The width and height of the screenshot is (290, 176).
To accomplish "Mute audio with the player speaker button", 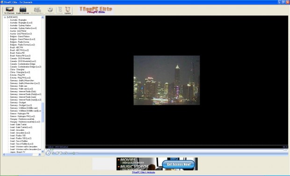I will pos(65,153).
